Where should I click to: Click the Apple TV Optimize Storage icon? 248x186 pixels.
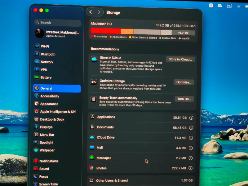94,82
